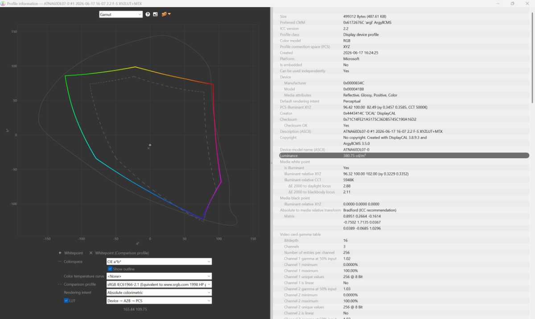Open the Gamut plot type dropdown

point(121,14)
